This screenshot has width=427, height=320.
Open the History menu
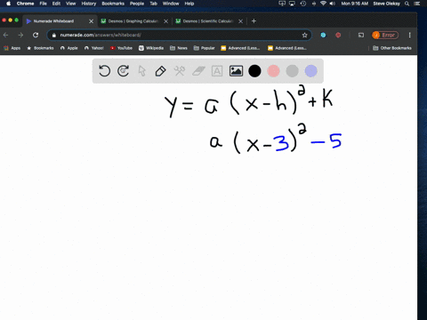pos(89,4)
